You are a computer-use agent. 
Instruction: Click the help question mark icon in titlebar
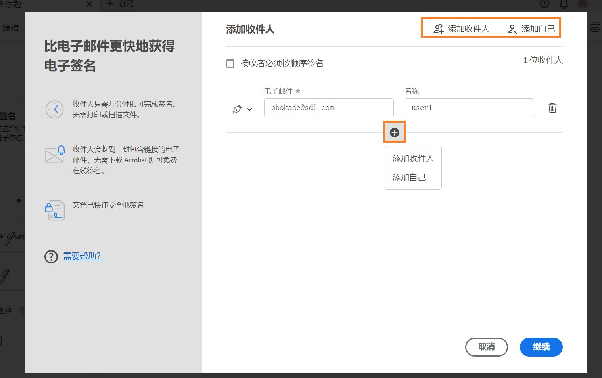point(544,4)
